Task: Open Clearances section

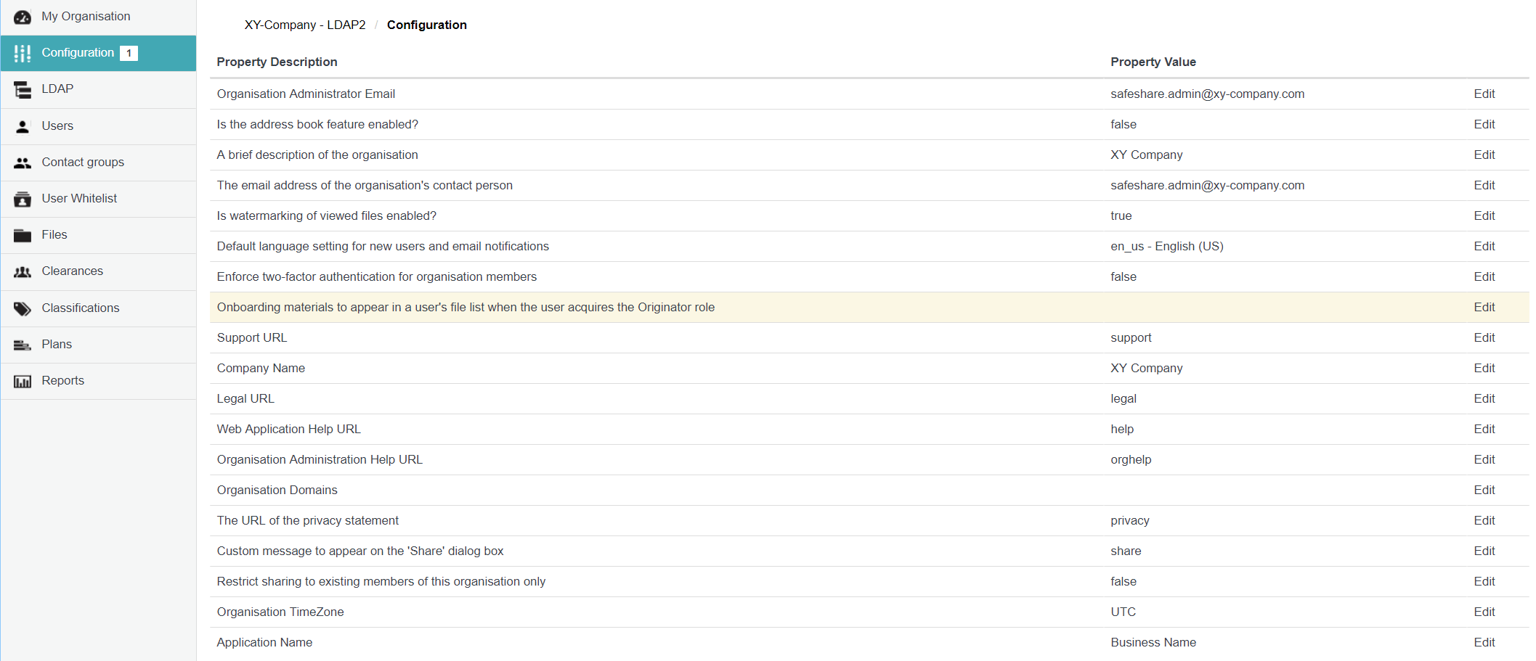Action: (98, 271)
